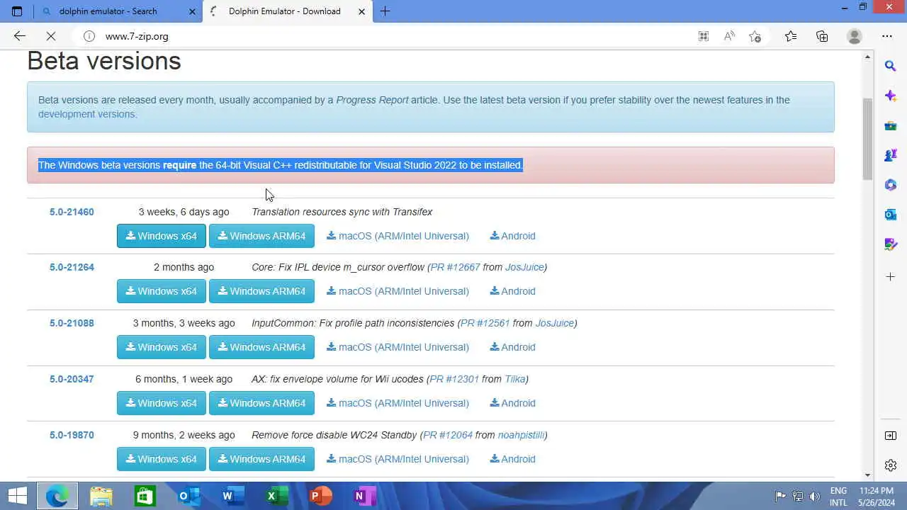Open PR #12064 link
This screenshot has height=510, width=907.
(448, 435)
